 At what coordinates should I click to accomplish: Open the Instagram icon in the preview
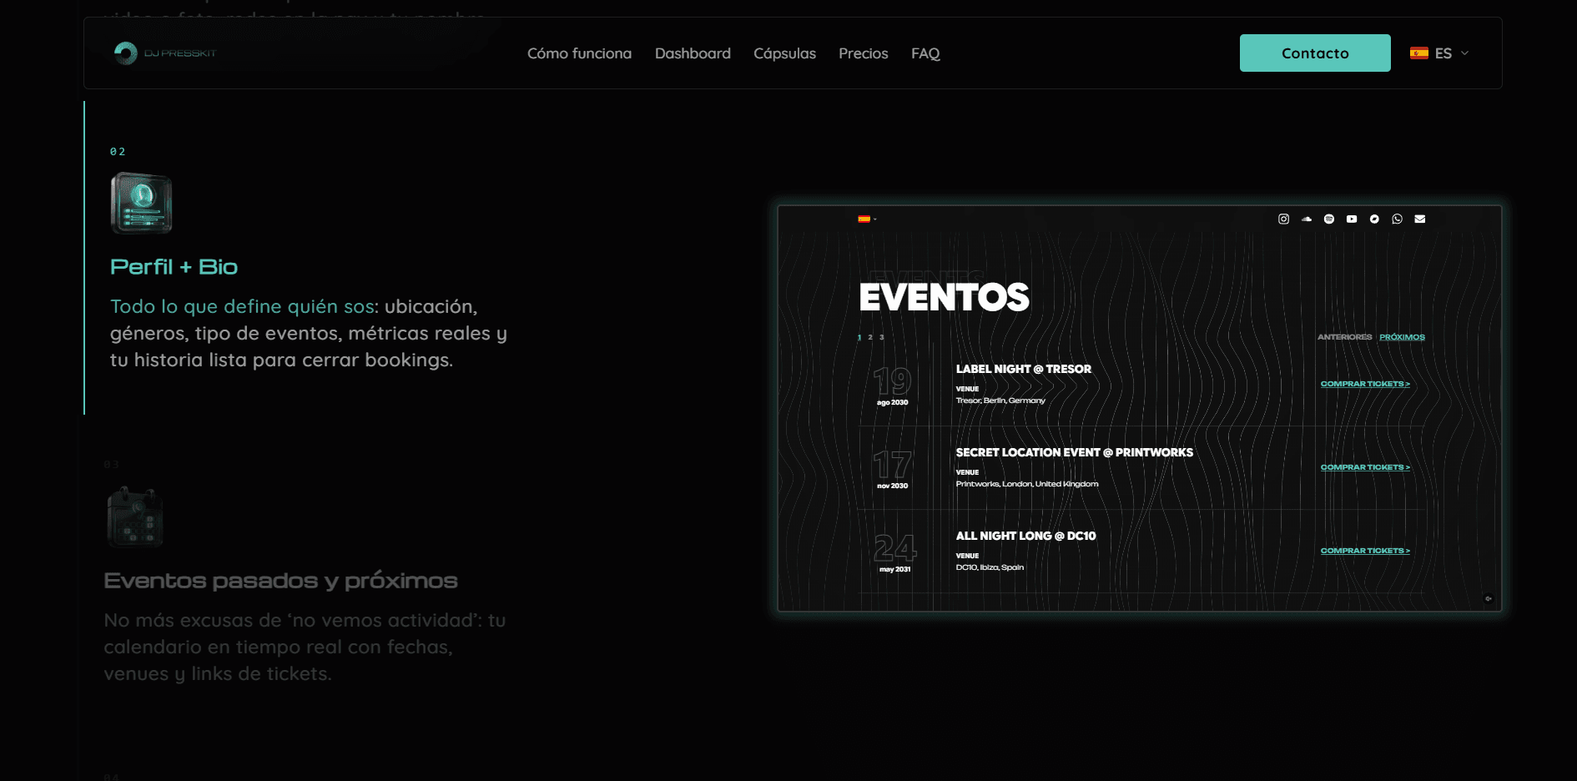[1283, 219]
